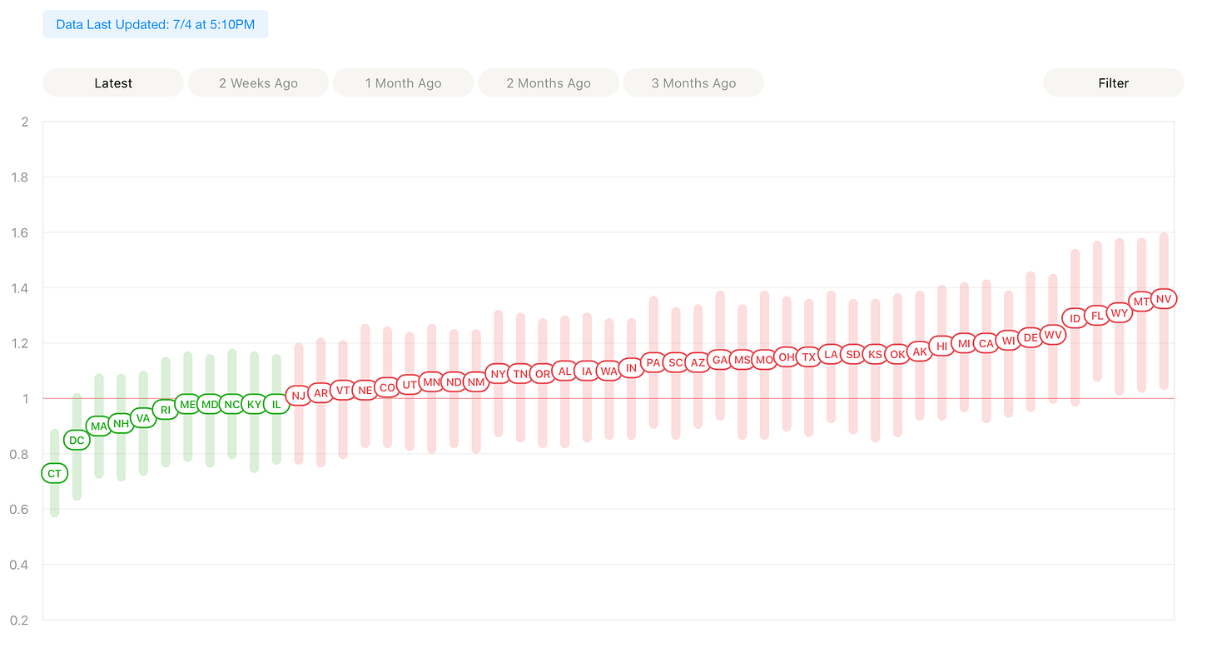This screenshot has width=1212, height=663.
Task: Select the green IL state marker
Action: tap(276, 404)
